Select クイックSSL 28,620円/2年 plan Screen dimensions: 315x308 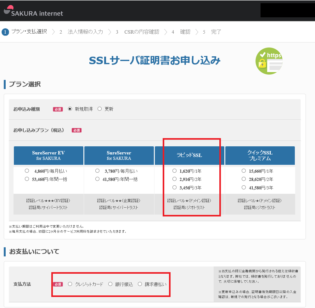[x=244, y=179]
